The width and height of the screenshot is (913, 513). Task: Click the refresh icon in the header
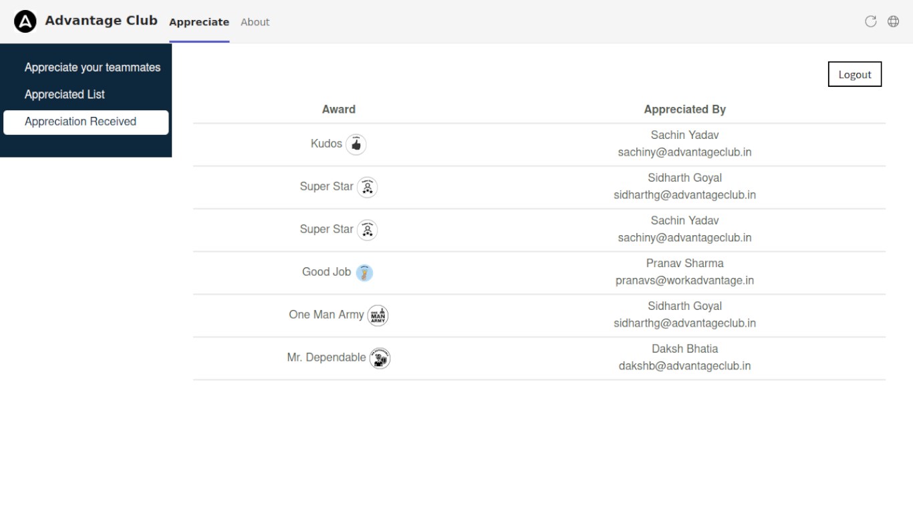pos(870,21)
